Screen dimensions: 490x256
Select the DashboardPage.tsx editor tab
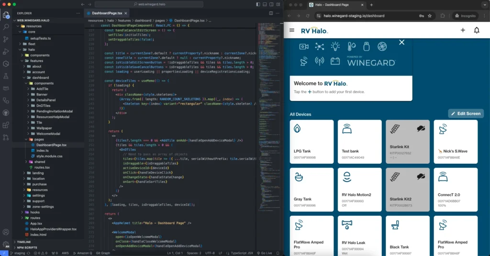(x=107, y=13)
